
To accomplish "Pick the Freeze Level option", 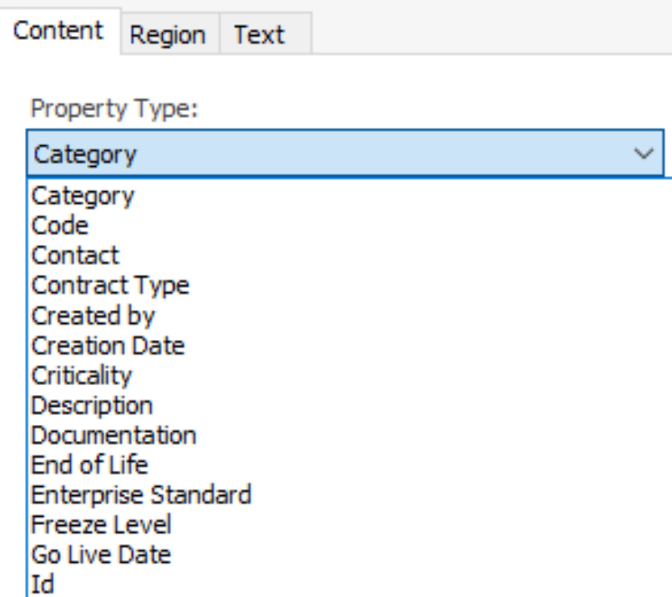I will (101, 525).
